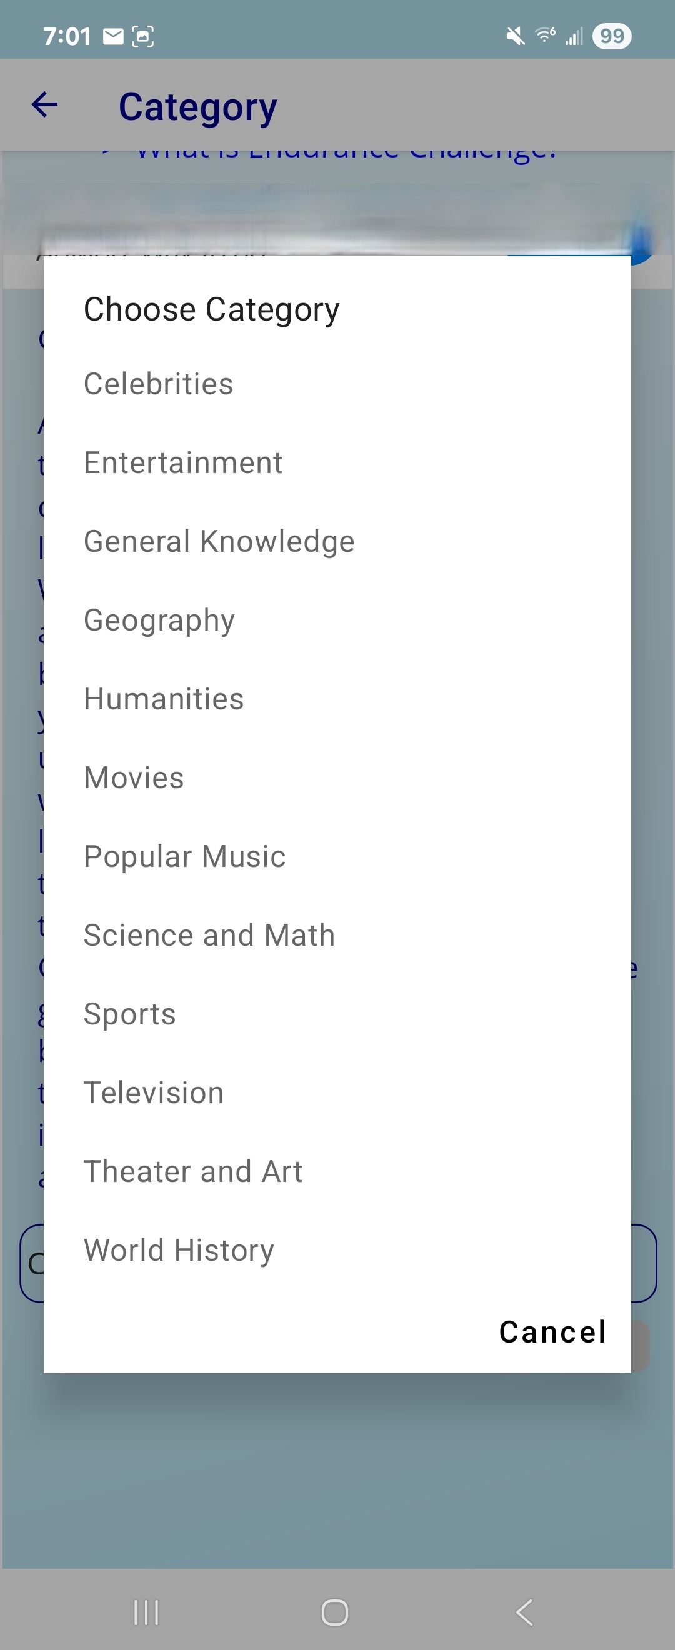
Task: Pick the General Knowledge category
Action: pos(337,542)
